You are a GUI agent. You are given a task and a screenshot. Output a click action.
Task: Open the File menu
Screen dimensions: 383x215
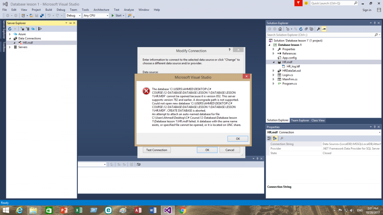click(5, 10)
